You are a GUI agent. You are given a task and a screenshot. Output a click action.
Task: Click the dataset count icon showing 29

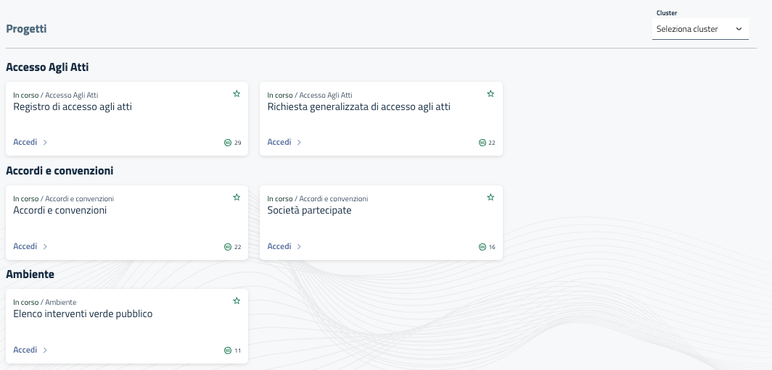point(228,143)
